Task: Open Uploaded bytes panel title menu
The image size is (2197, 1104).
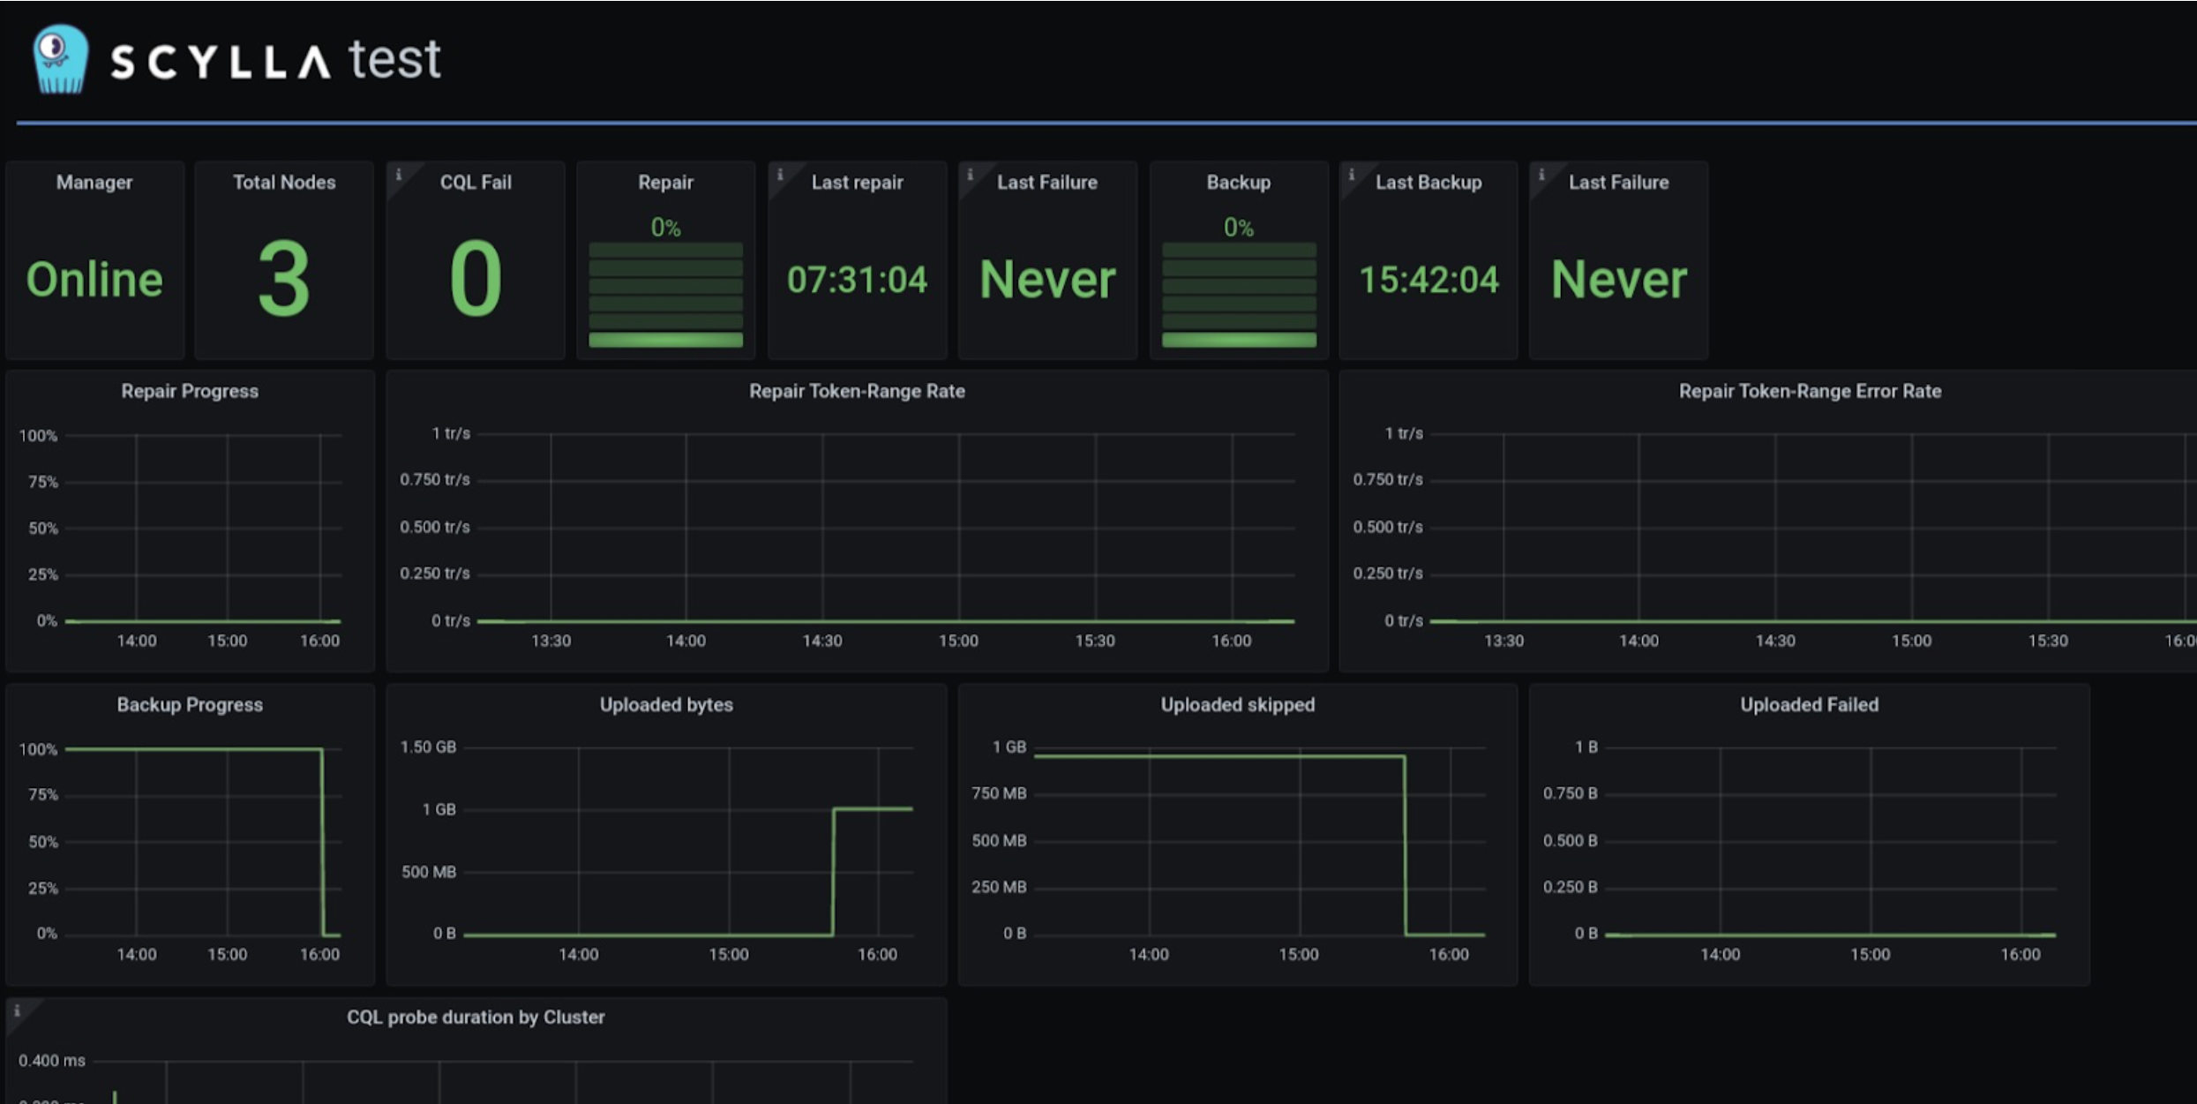Action: (666, 704)
